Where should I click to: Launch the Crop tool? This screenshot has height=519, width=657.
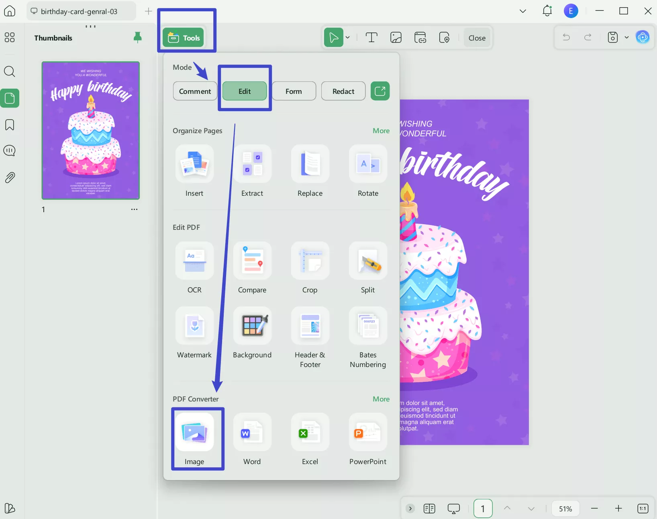[x=310, y=268]
